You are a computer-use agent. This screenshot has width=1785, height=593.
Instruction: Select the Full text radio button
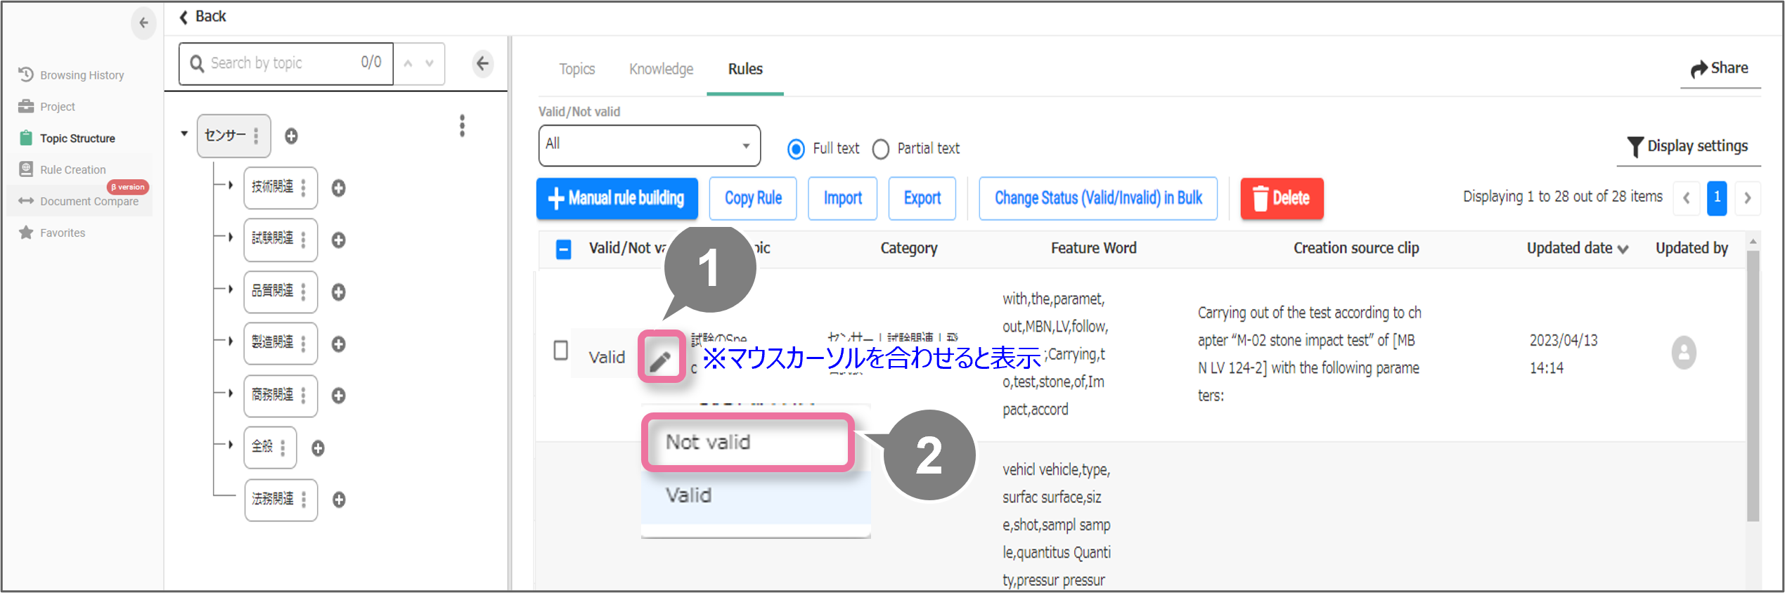click(796, 149)
